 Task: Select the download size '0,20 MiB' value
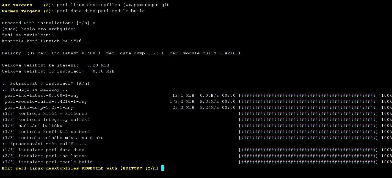coord(98,65)
